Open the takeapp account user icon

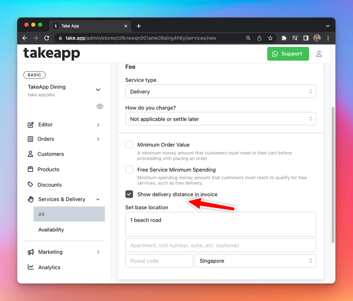(319, 54)
